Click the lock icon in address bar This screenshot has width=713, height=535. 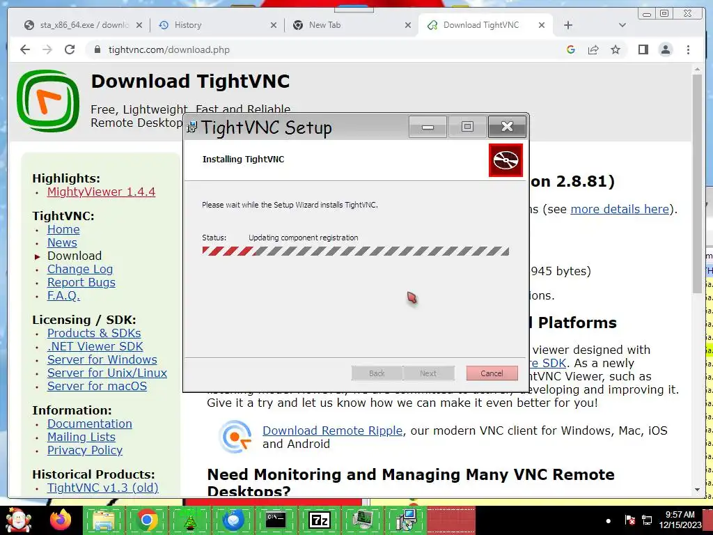click(97, 49)
